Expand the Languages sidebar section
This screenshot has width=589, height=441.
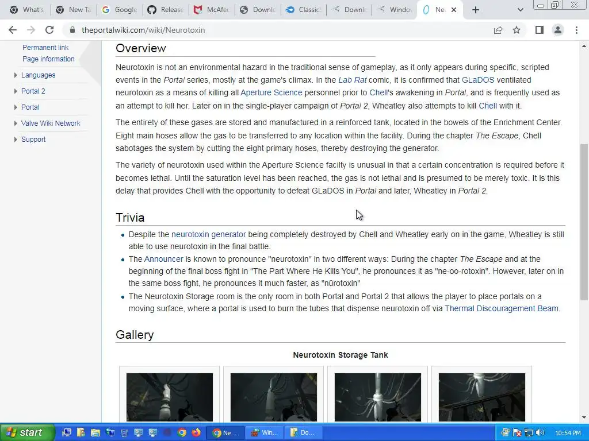coord(16,75)
